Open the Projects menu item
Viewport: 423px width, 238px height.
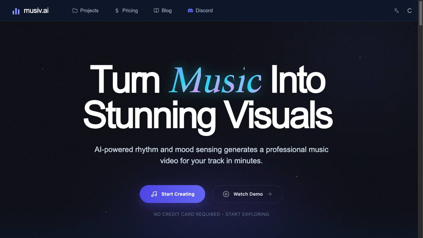tap(85, 11)
